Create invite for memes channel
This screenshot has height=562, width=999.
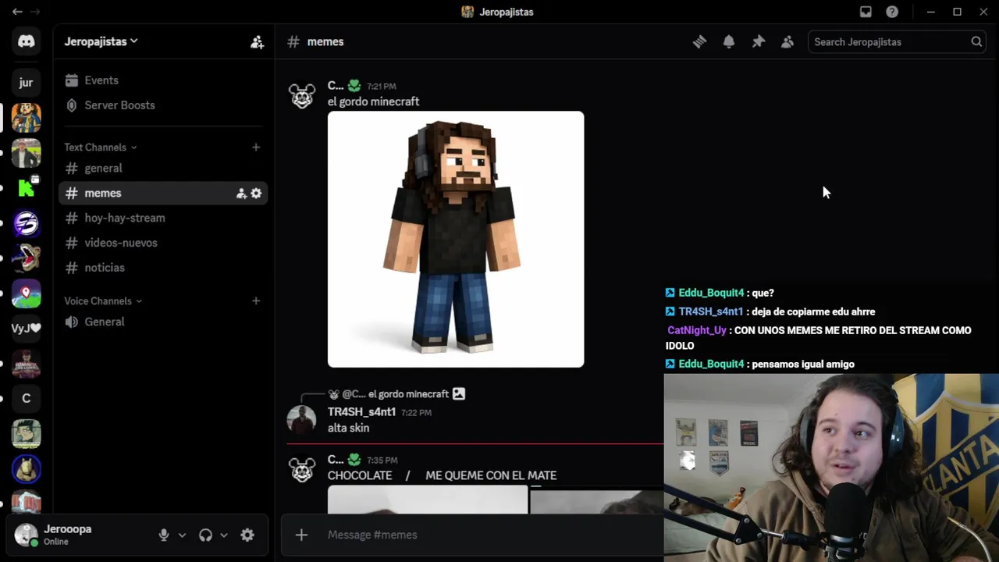click(241, 194)
